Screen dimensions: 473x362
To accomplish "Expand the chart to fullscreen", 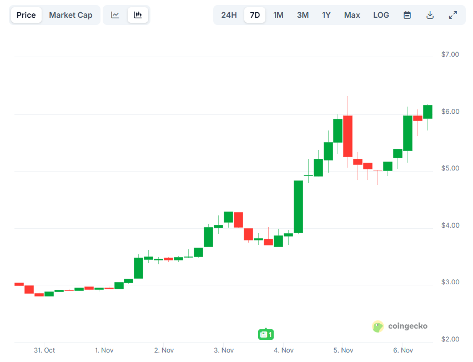I will click(452, 15).
